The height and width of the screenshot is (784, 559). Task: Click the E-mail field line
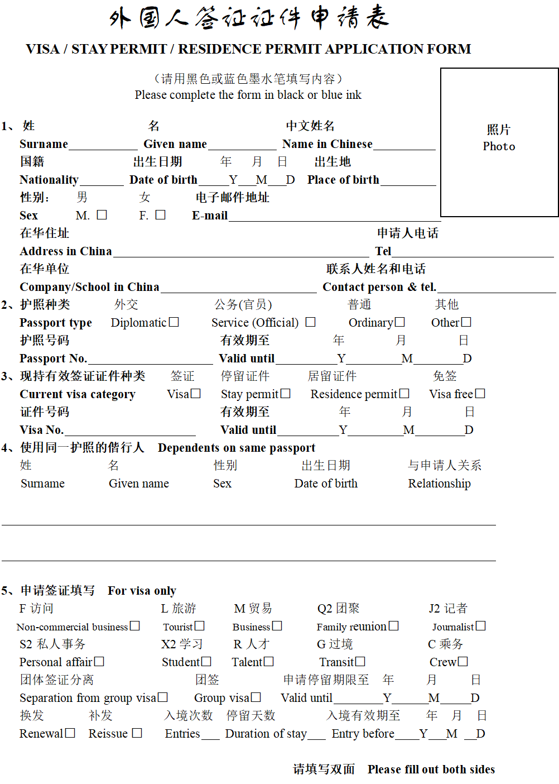pyautogui.click(x=334, y=217)
